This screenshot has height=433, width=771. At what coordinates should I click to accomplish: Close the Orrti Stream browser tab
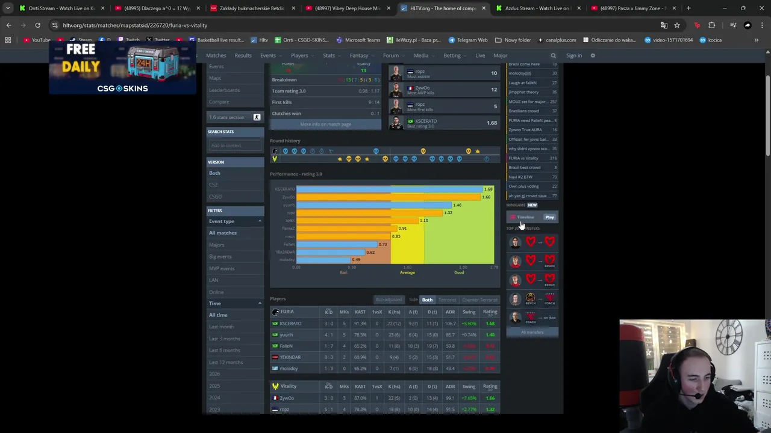point(102,8)
